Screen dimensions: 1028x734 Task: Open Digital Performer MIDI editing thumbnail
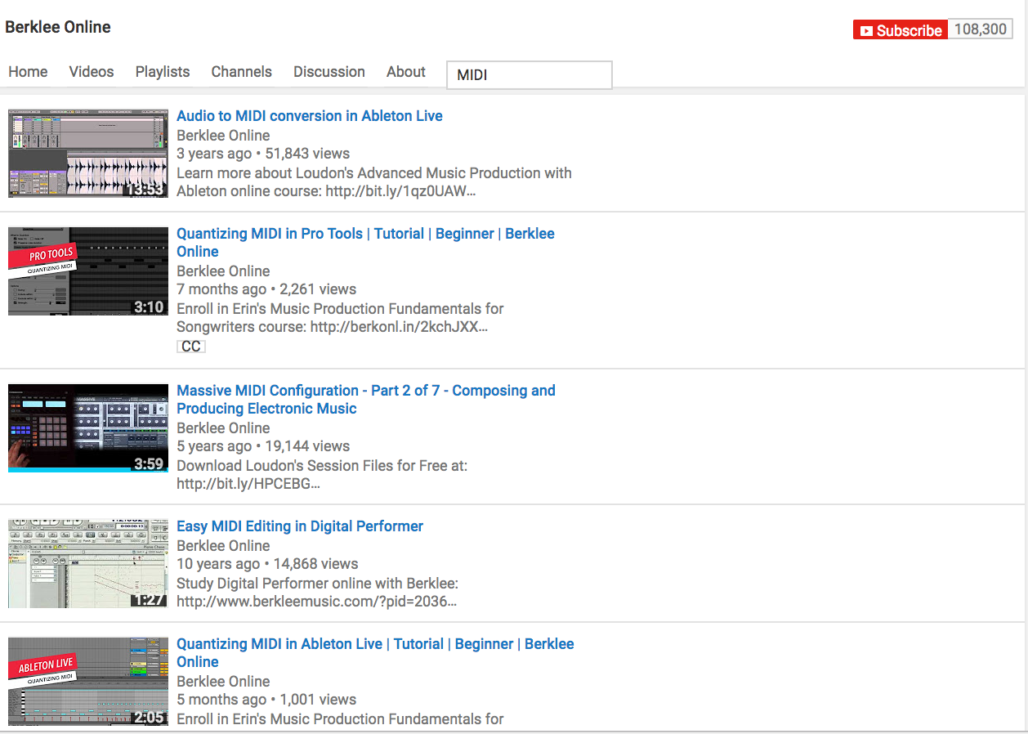tap(88, 564)
